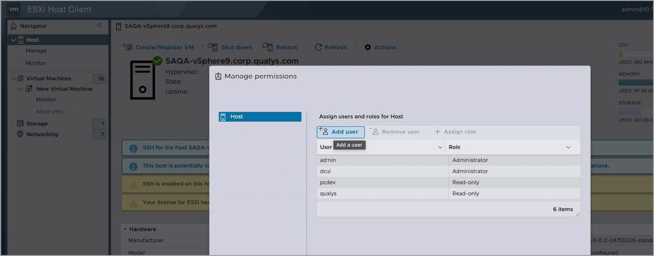
Task: Click the table resize grip beside 6 items
Action: coord(577,214)
